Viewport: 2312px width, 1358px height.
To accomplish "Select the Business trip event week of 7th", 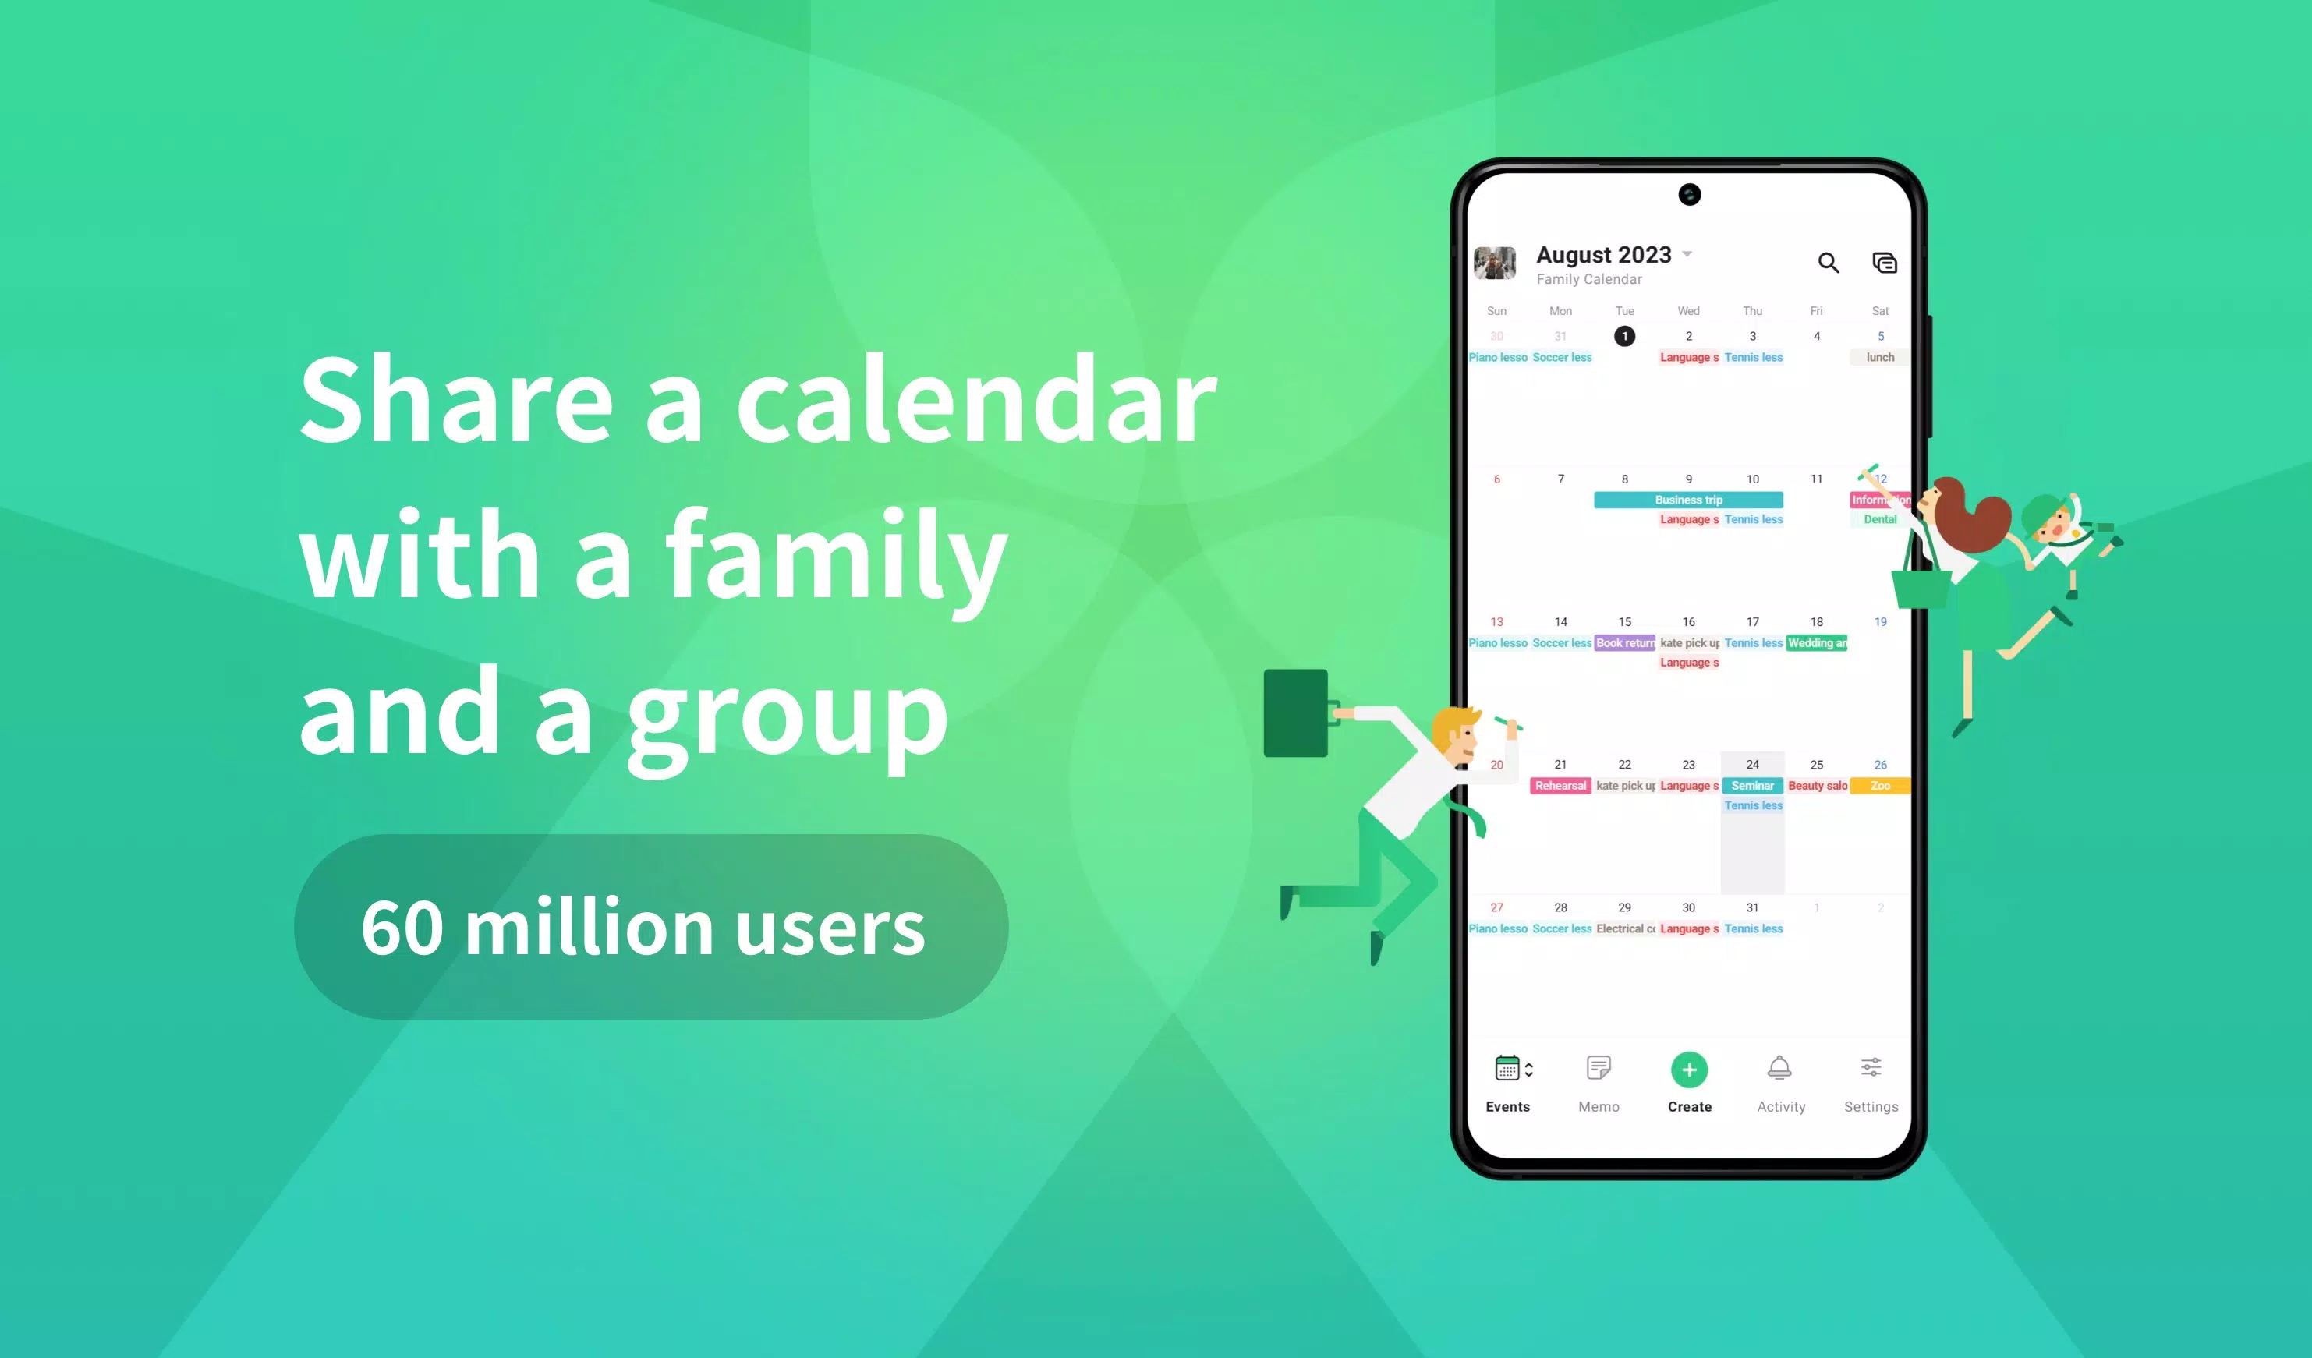I will [x=1688, y=498].
